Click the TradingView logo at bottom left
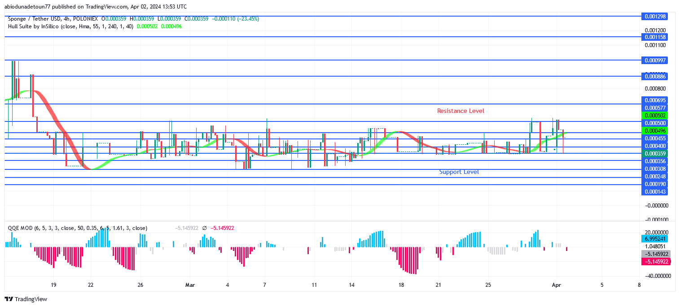This screenshot has width=680, height=307. (x=26, y=299)
